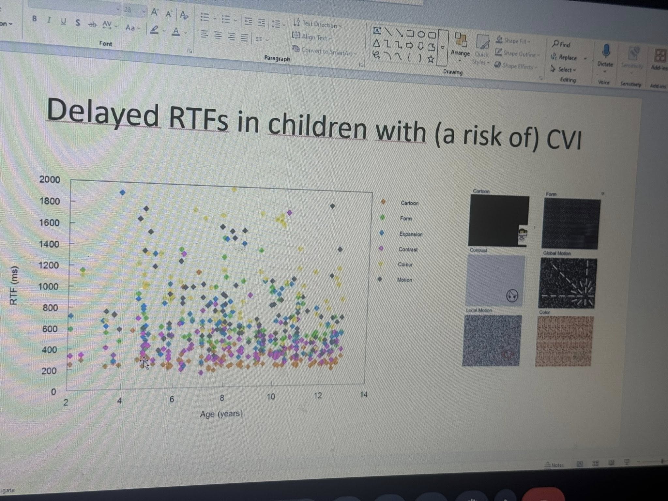The width and height of the screenshot is (668, 501).
Task: Click the Notes button in status bar
Action: pos(554,465)
